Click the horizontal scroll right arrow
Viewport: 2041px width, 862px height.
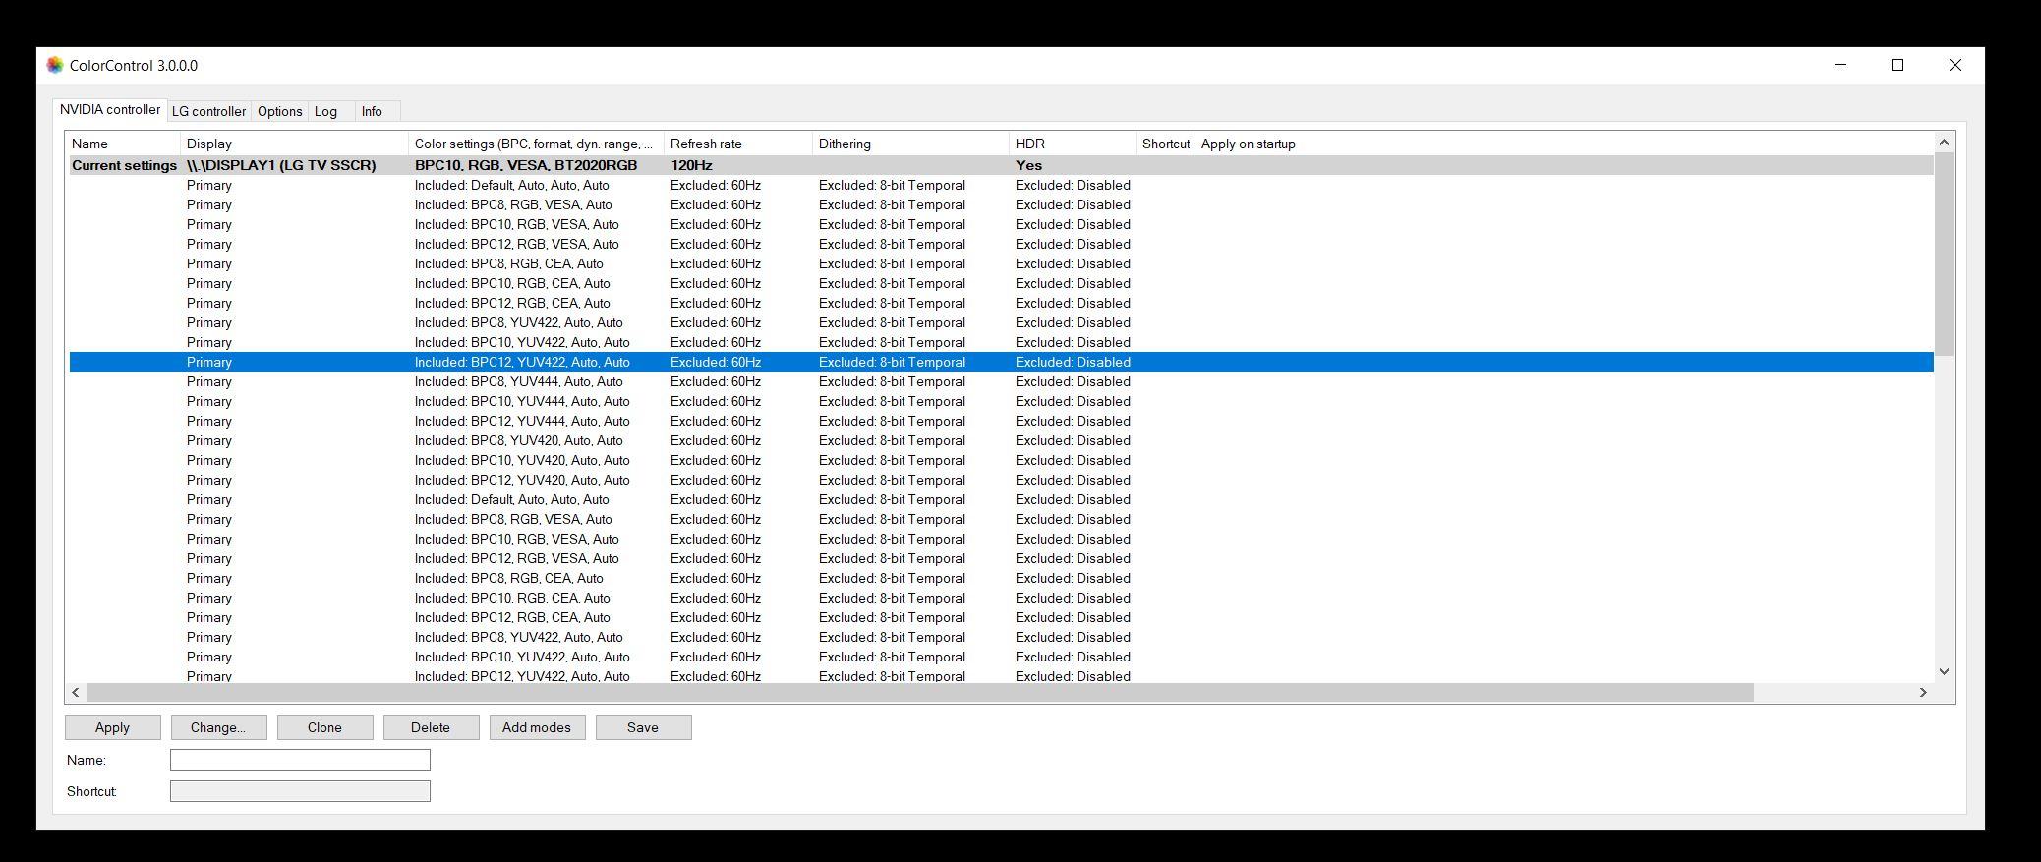[1924, 692]
